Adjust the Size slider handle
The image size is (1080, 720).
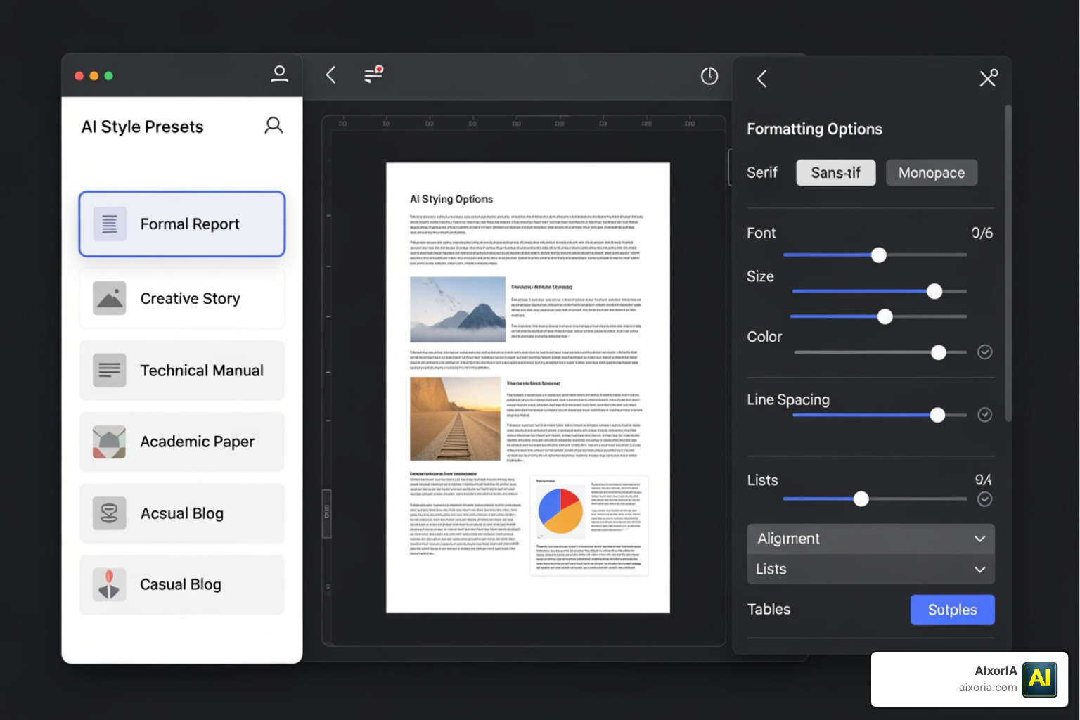pyautogui.click(x=934, y=291)
